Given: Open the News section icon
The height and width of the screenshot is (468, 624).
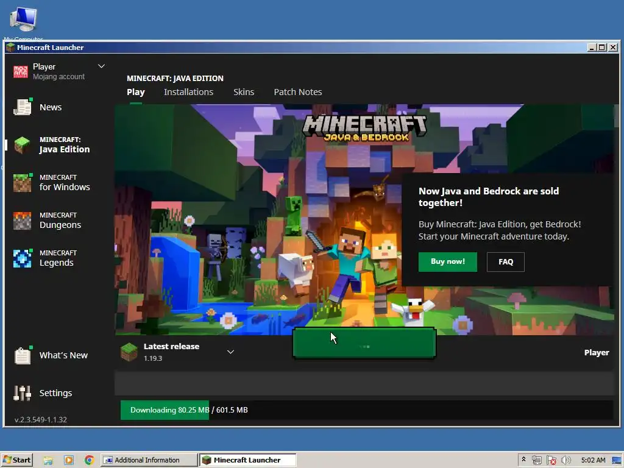Looking at the screenshot, I should tap(23, 107).
